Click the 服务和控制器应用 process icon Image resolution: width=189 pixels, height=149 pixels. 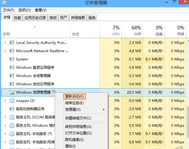pyautogui.click(x=12, y=109)
